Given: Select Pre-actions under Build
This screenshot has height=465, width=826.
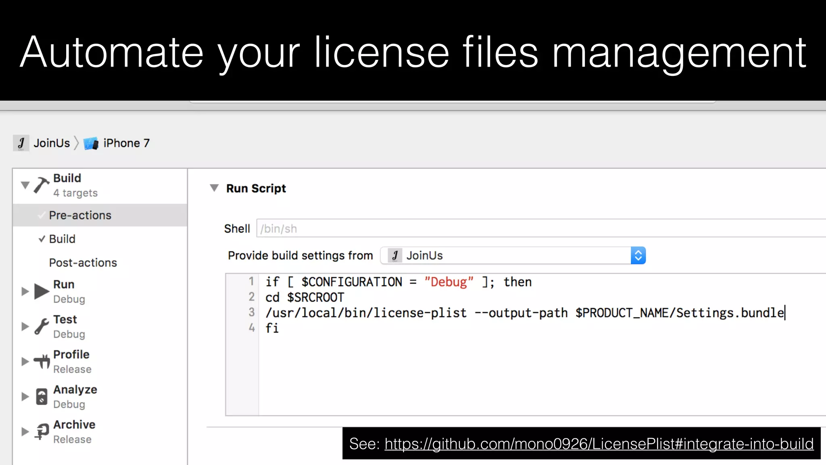Looking at the screenshot, I should (x=100, y=215).
